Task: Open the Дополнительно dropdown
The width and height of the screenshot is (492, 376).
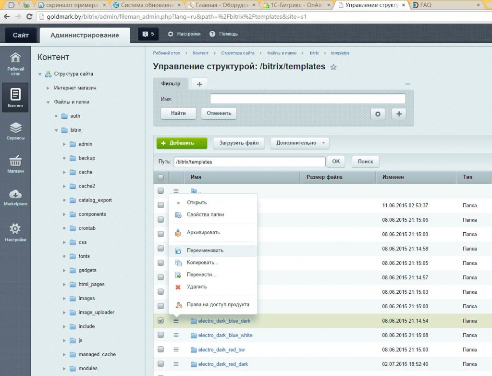Action: coord(300,143)
